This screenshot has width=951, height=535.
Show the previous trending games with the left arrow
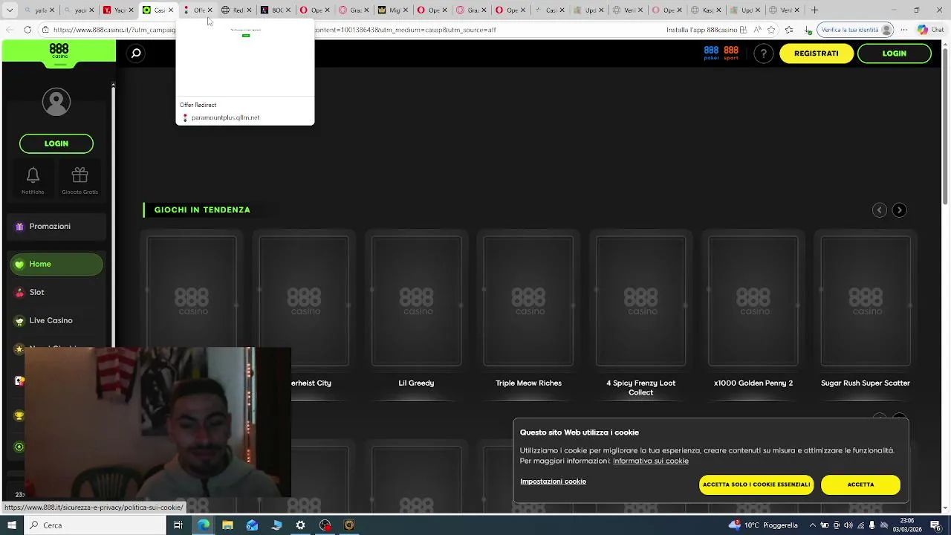tap(879, 210)
